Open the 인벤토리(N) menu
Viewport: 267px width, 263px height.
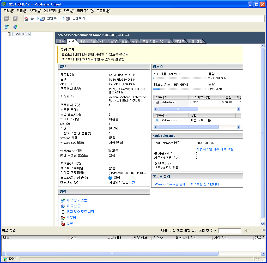click(x=52, y=11)
